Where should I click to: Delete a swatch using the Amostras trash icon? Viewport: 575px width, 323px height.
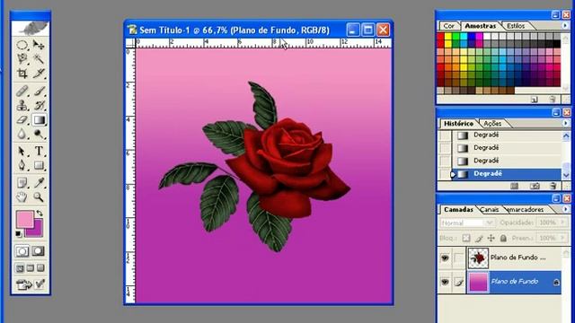pos(553,100)
